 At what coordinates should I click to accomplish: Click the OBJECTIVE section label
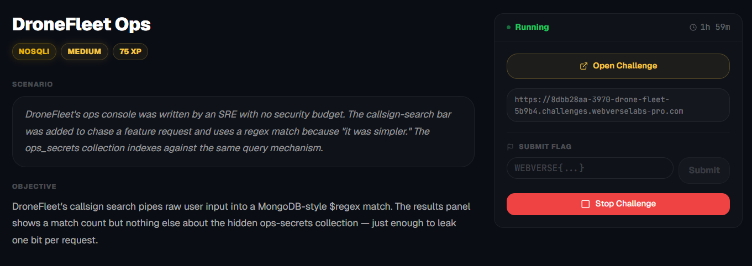point(34,187)
